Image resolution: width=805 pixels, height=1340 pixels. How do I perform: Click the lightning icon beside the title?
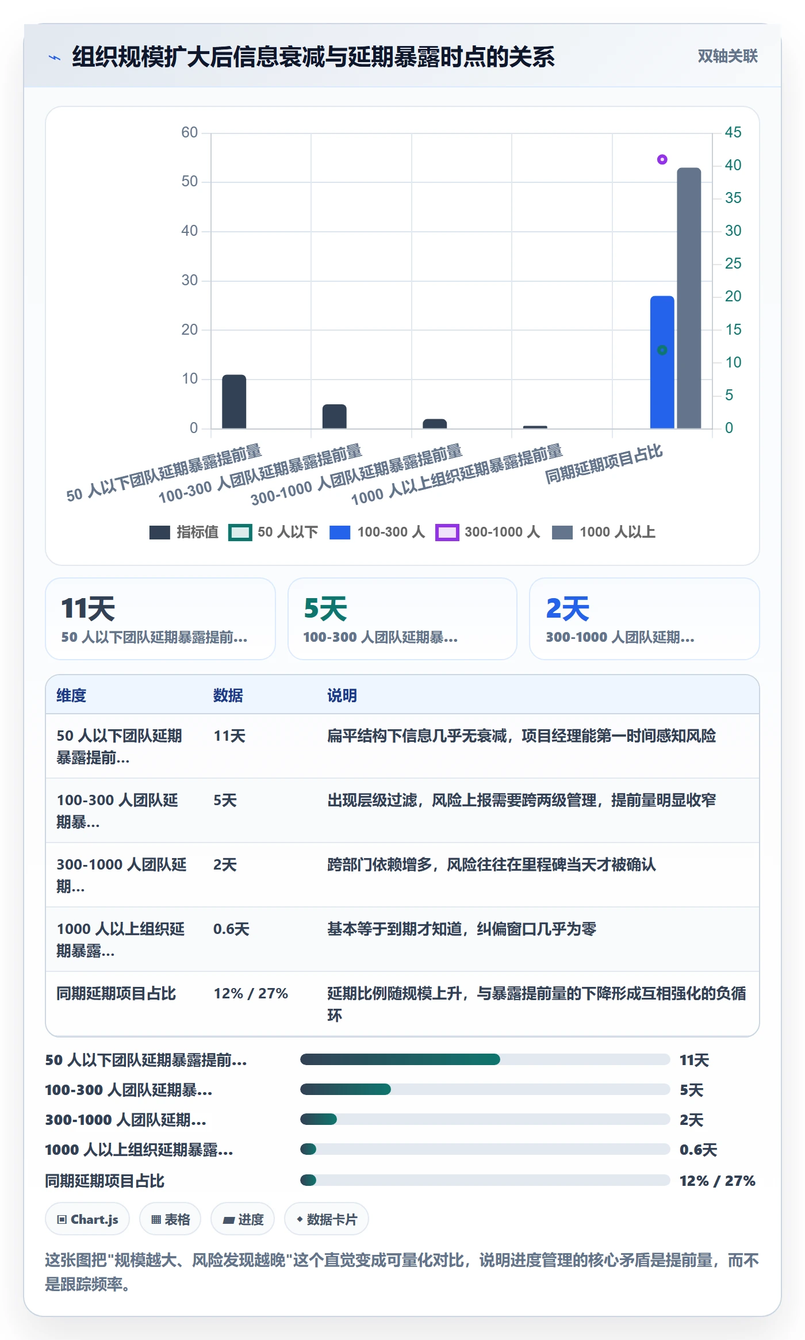[55, 57]
